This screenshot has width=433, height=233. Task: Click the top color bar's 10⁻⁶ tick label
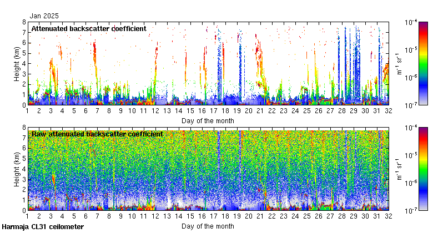(411, 78)
